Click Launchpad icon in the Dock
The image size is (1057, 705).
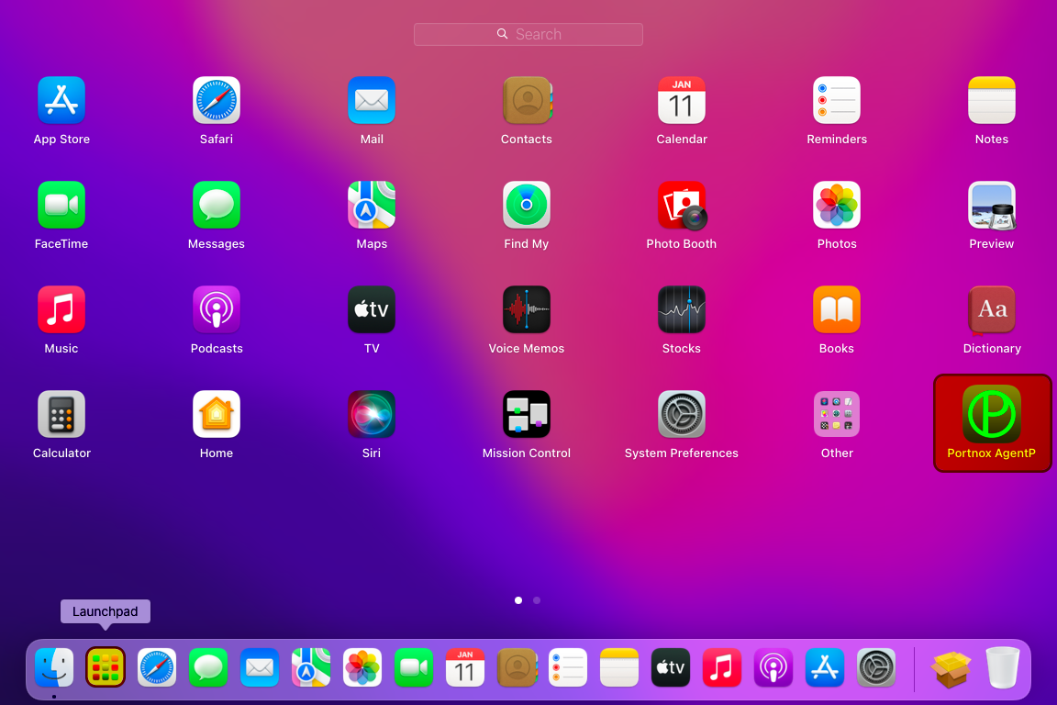coord(106,668)
